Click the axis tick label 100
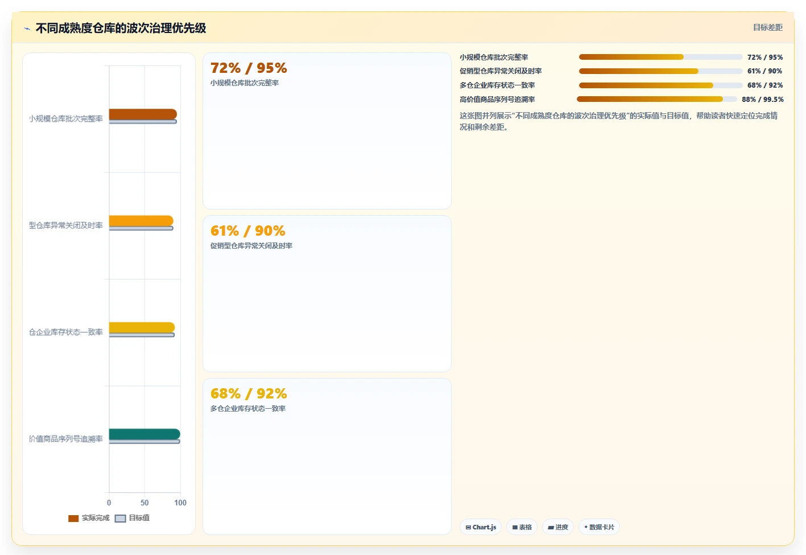806x555 pixels. click(x=180, y=503)
